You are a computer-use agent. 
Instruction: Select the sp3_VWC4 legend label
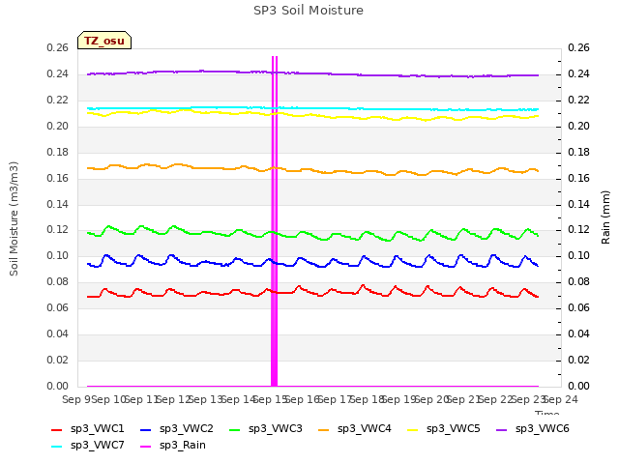pos(365,428)
